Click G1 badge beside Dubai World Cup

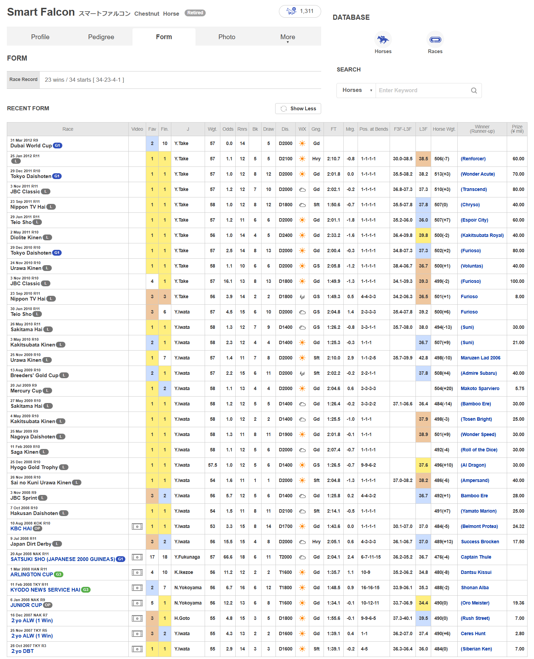58,146
